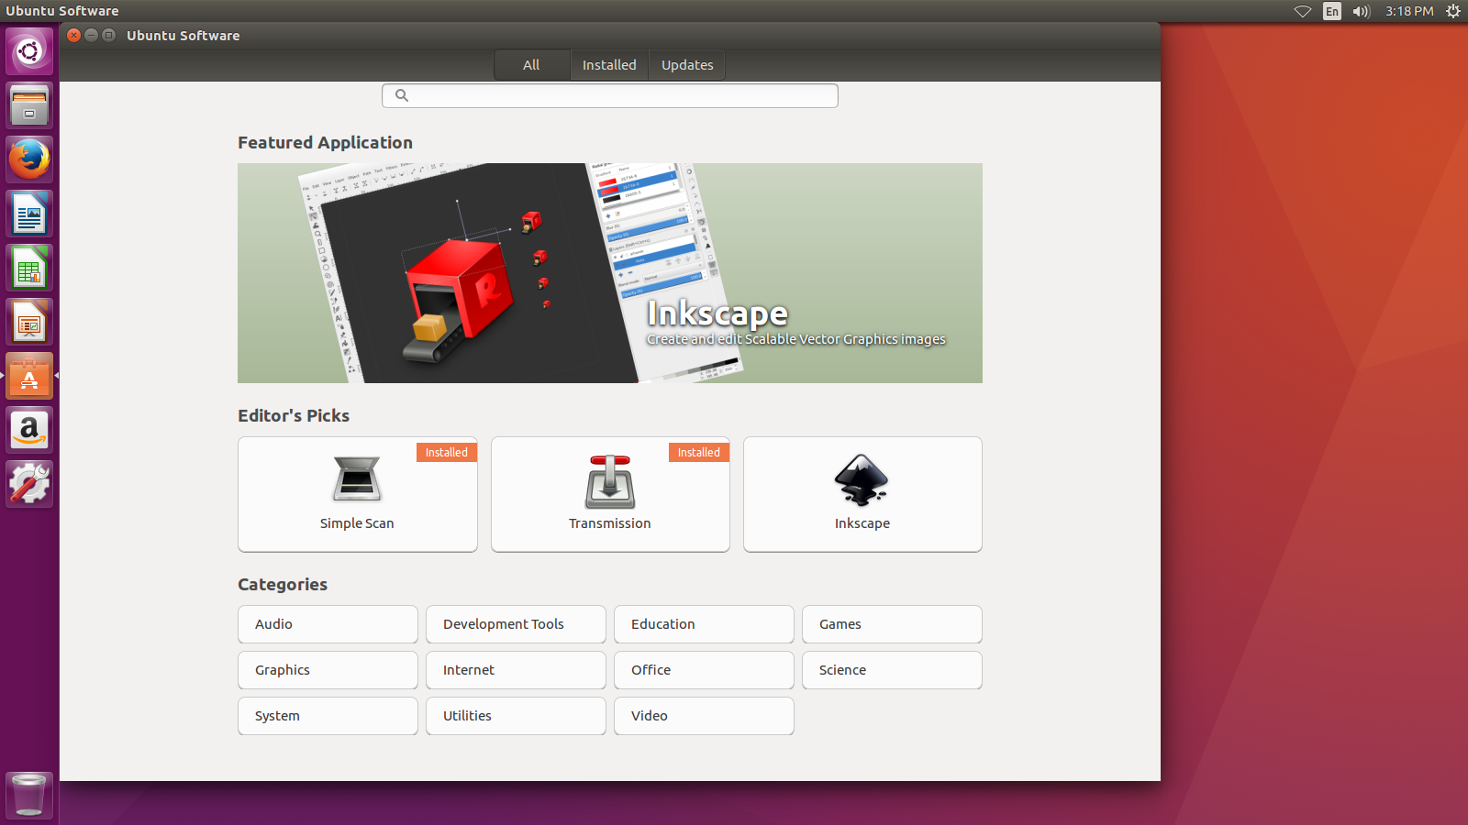Switch to the Installed tab

pos(609,65)
